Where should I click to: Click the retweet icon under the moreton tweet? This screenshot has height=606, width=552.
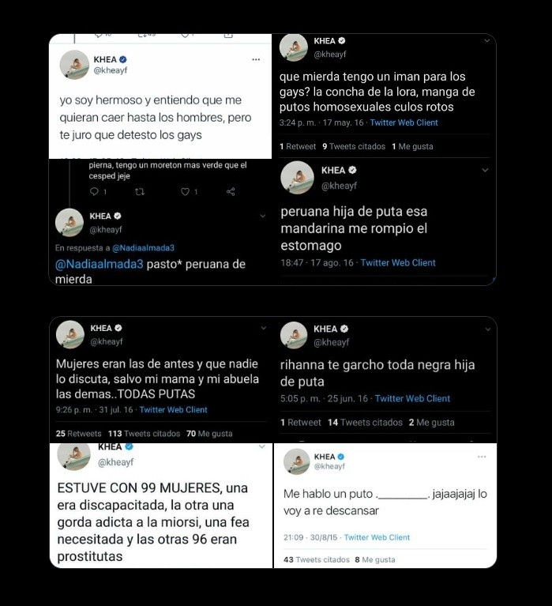click(141, 191)
